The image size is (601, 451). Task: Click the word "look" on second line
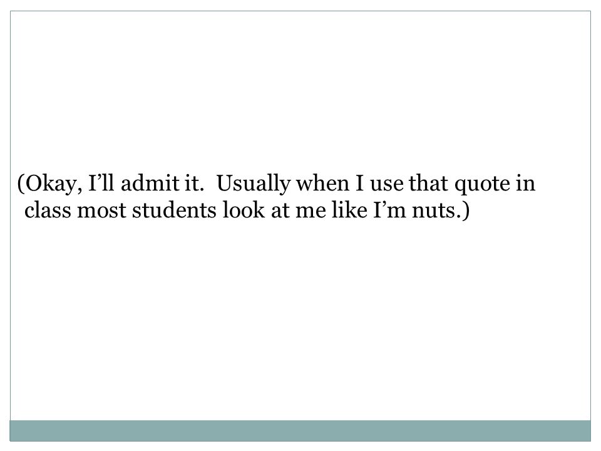pyautogui.click(x=244, y=210)
